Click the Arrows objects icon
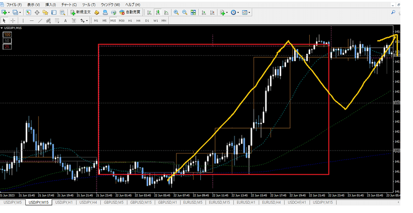The width and height of the screenshot is (413, 213). point(83,21)
